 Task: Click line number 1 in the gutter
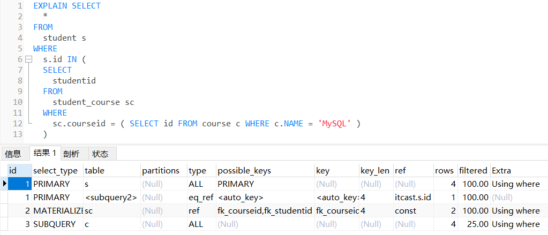[20, 6]
